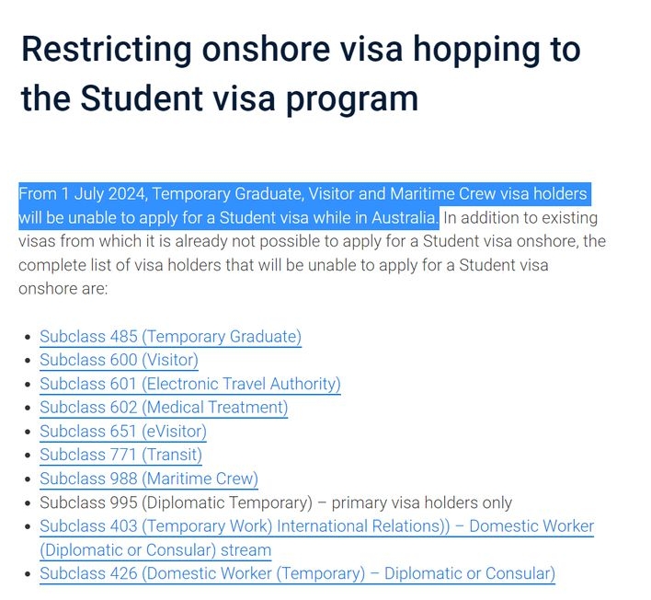Open the Subclass 988 (Maritime Crew) link
Image resolution: width=651 pixels, height=600 pixels.
(x=149, y=479)
